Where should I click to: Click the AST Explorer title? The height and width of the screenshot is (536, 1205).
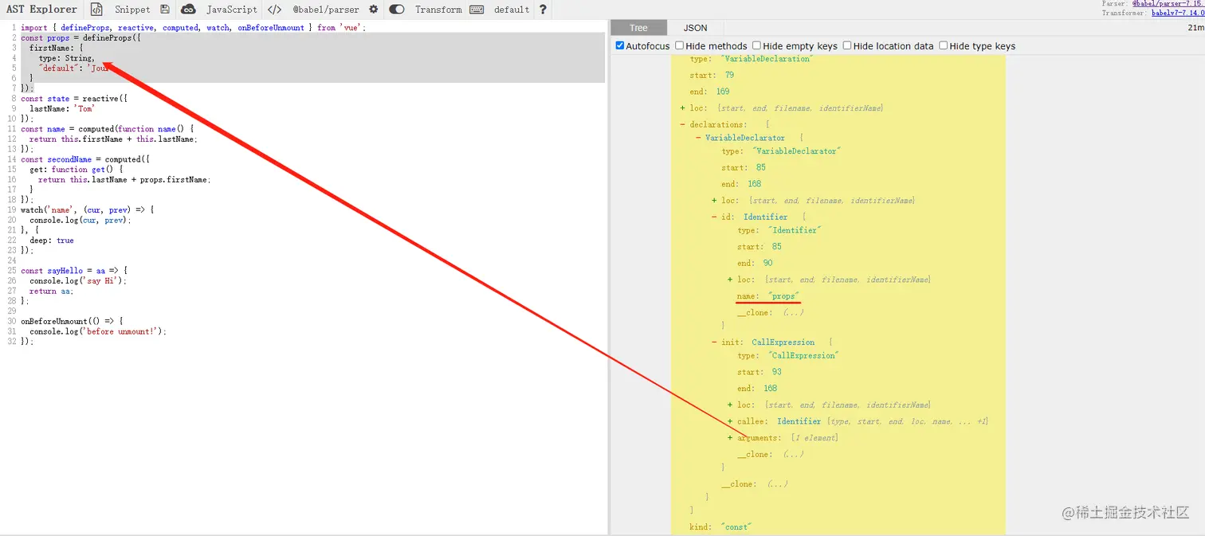coord(41,10)
